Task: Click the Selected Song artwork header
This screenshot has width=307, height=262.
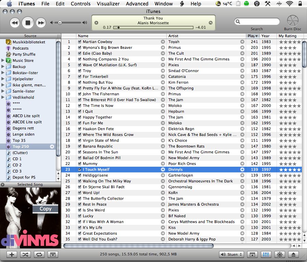Action: point(30,184)
